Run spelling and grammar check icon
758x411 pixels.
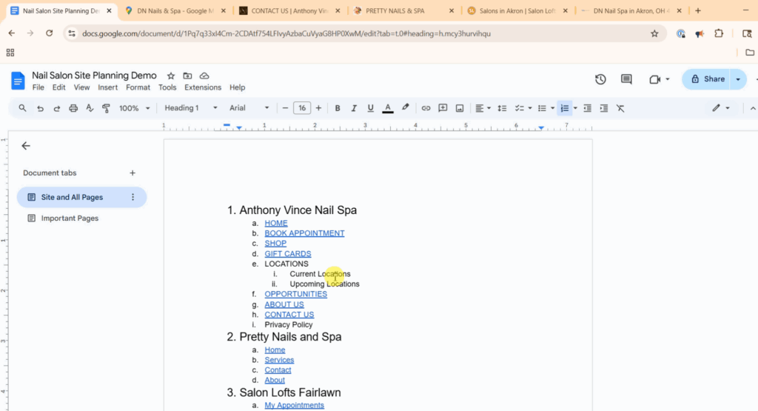(x=90, y=108)
